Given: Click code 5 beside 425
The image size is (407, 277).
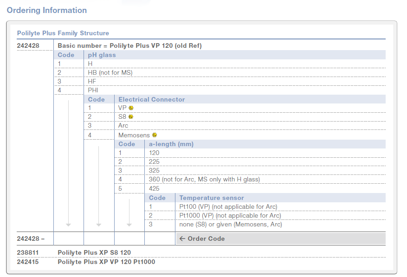Looking at the screenshot, I should point(120,189).
